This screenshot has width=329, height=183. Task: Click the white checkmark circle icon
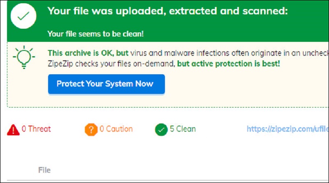pos(23,16)
